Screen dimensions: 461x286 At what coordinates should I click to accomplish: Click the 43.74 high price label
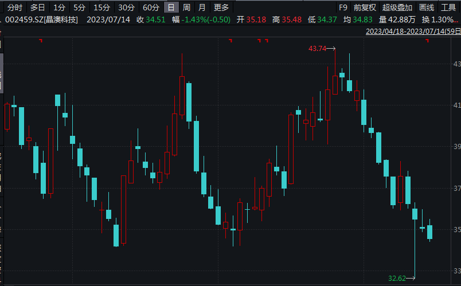coord(317,49)
